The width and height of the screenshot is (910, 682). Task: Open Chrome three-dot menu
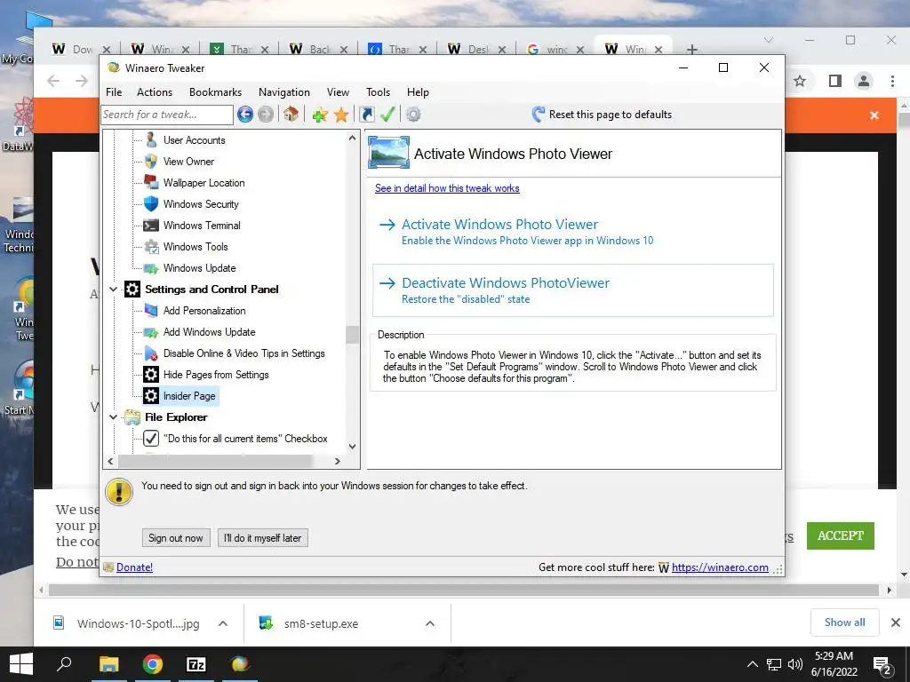892,81
